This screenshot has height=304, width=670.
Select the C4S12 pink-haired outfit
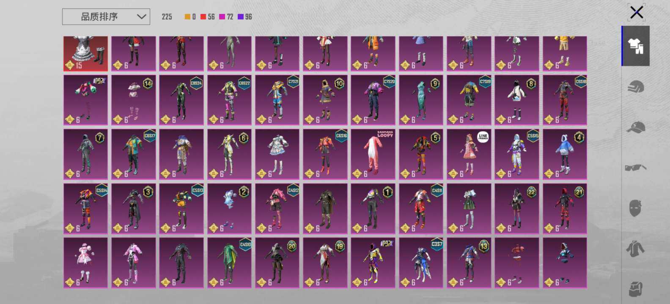[277, 208]
